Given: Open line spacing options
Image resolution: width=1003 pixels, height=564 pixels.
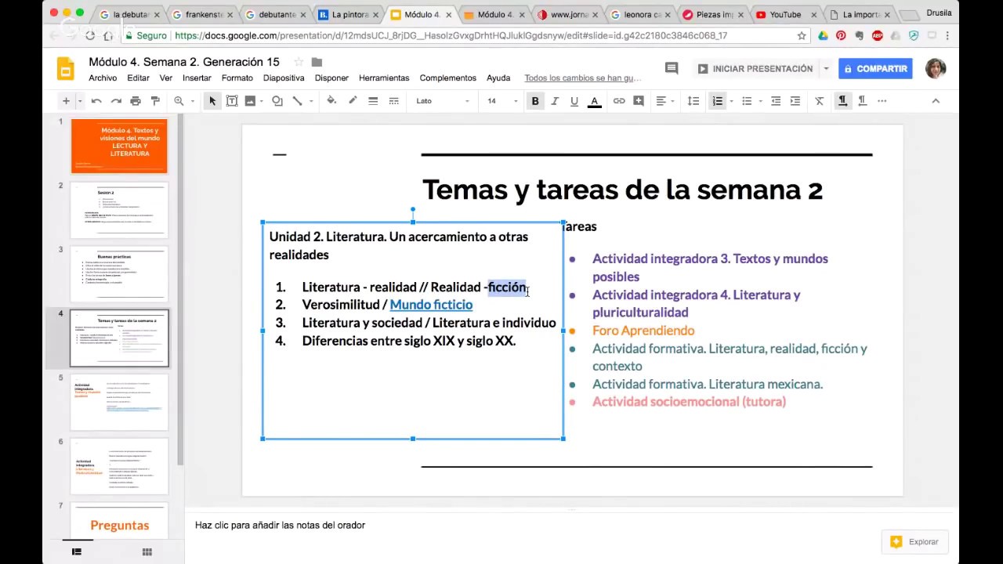Looking at the screenshot, I should coord(693,101).
